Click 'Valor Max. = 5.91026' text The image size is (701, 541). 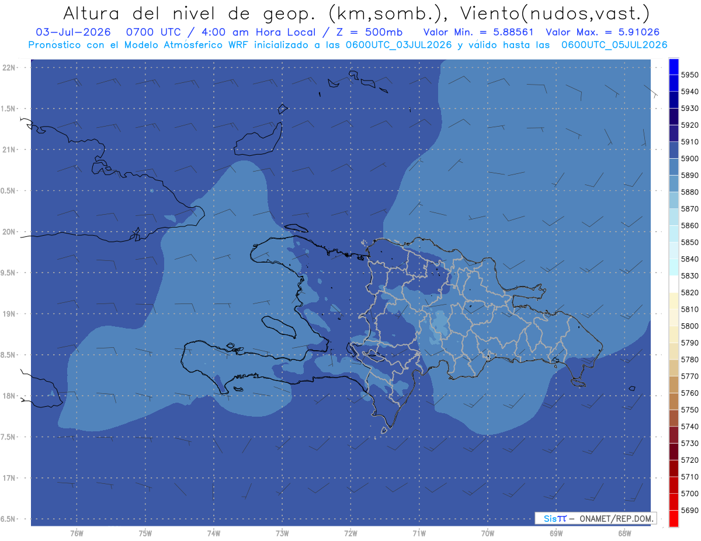click(x=603, y=32)
